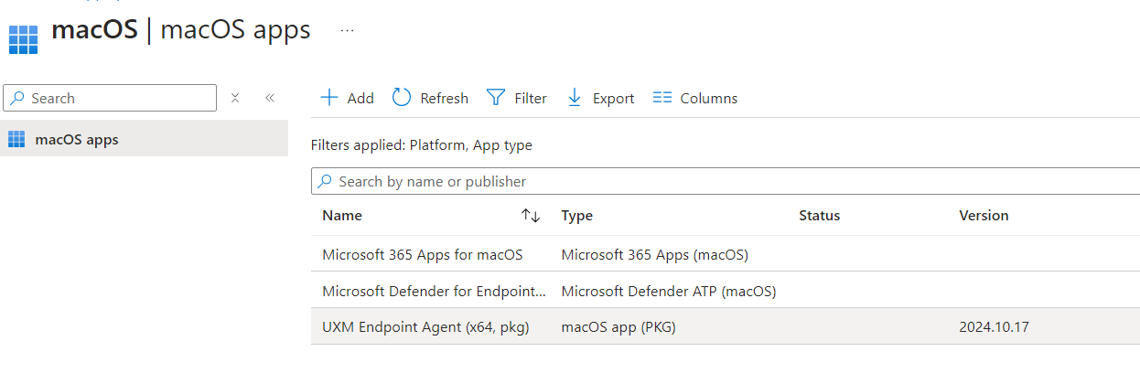Click the Status column header
The width and height of the screenshot is (1140, 373).
pos(819,216)
